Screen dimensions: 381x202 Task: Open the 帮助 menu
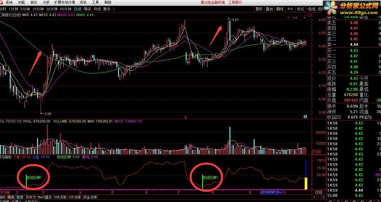[x=108, y=2]
